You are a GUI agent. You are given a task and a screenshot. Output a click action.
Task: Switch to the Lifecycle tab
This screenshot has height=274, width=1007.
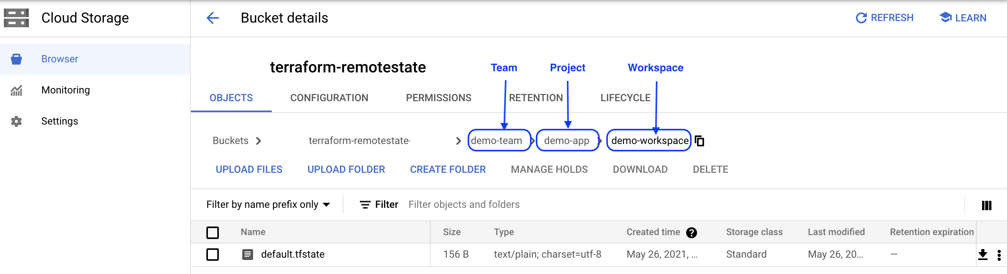pyautogui.click(x=625, y=98)
